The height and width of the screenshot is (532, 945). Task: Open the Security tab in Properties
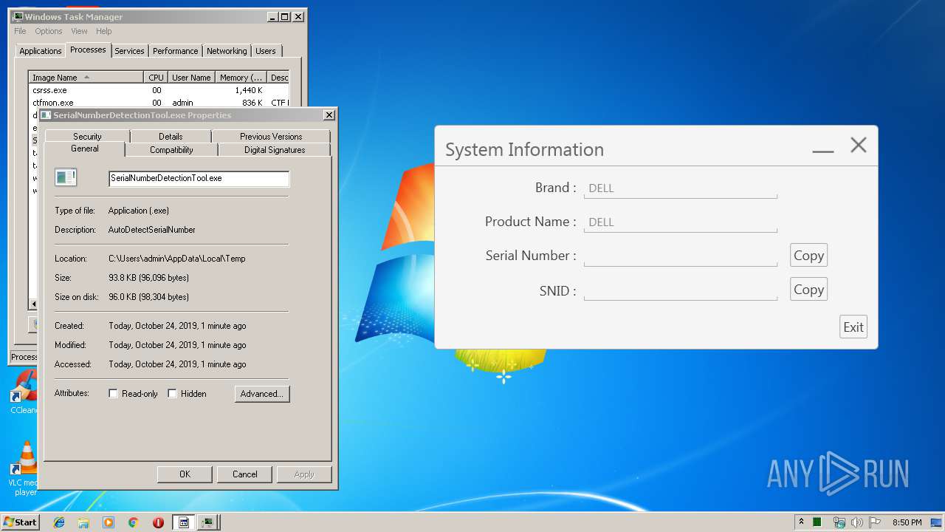pyautogui.click(x=87, y=137)
